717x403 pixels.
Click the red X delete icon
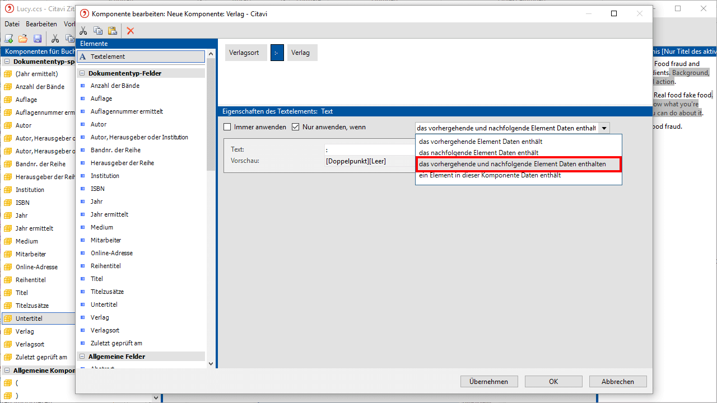tap(131, 31)
